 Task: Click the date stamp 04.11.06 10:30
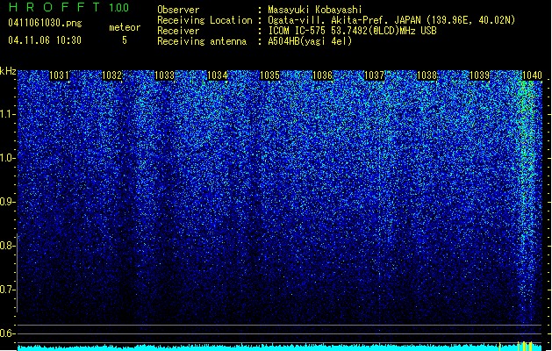click(45, 40)
